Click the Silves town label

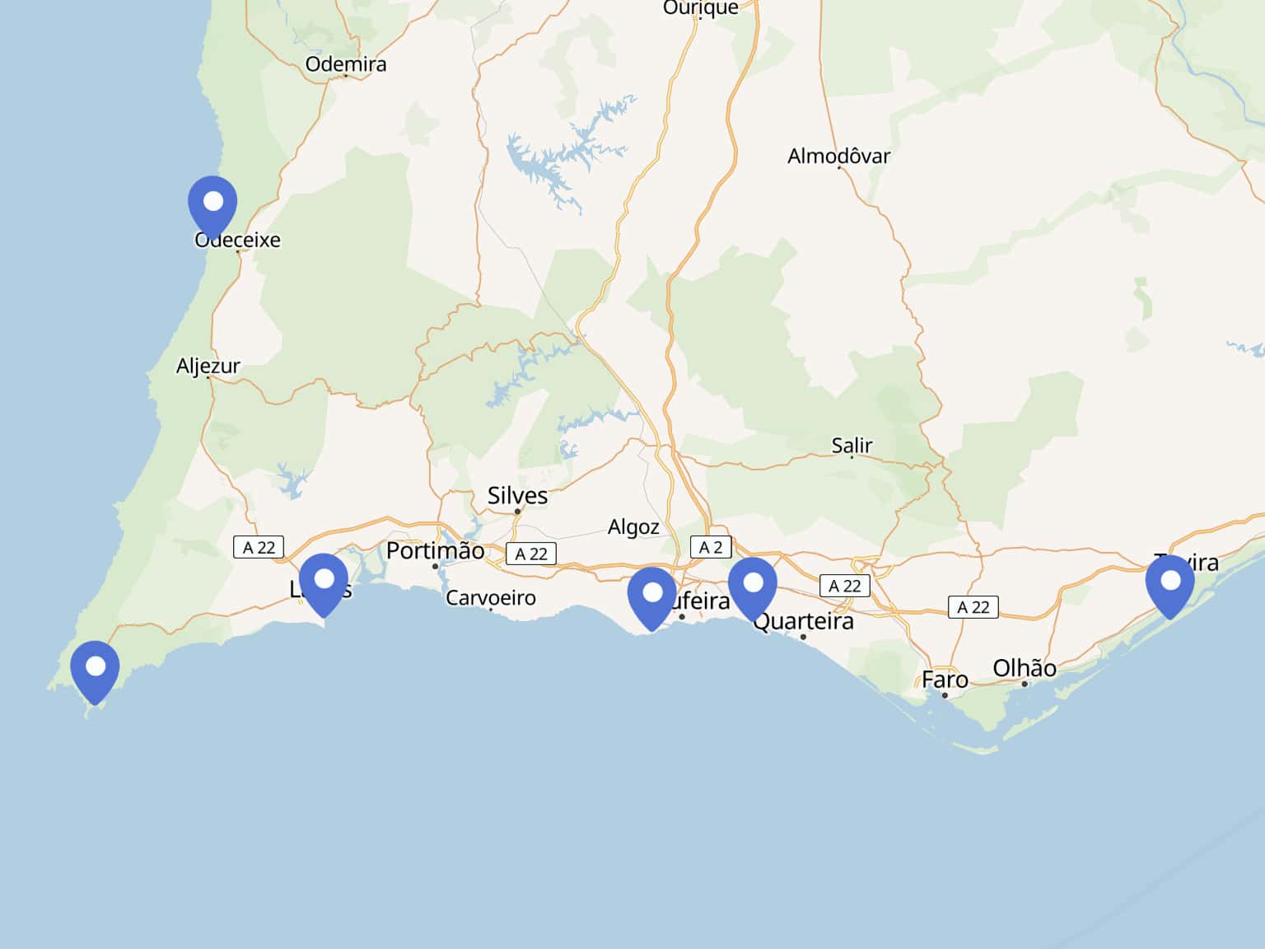click(x=517, y=495)
